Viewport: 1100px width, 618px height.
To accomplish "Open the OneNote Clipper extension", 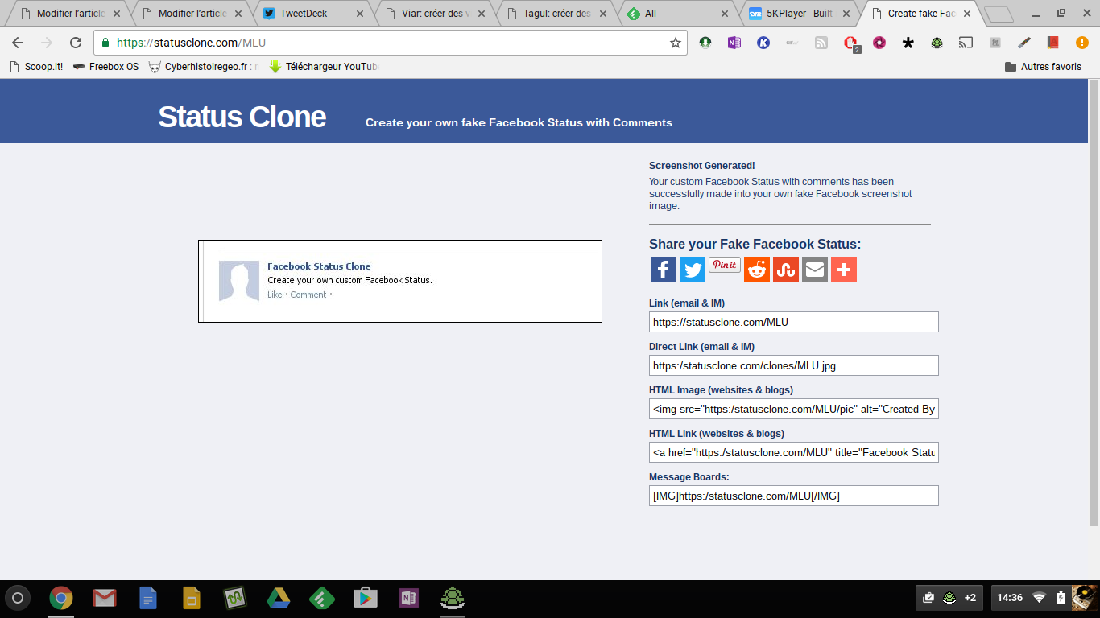I will [734, 43].
